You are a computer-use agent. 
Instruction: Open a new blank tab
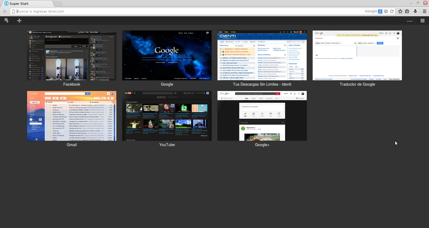click(58, 3)
